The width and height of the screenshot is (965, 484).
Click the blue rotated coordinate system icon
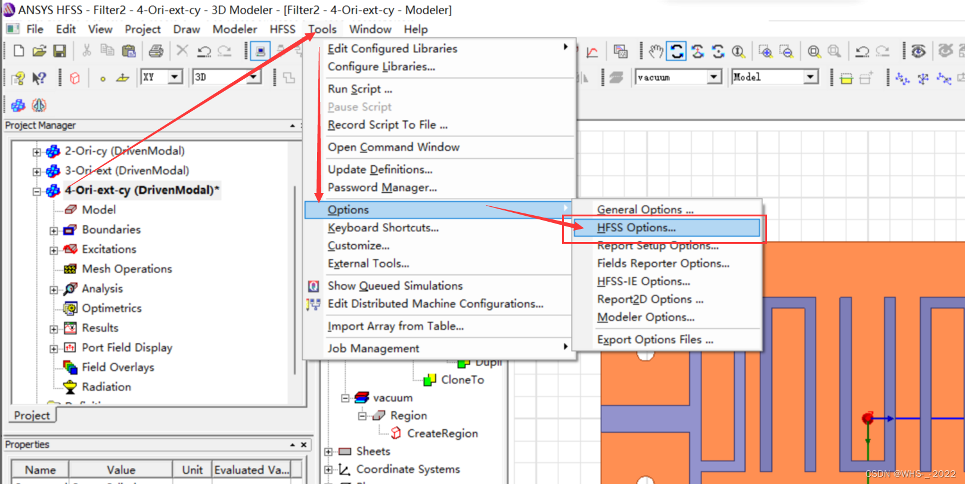pyautogui.click(x=923, y=78)
